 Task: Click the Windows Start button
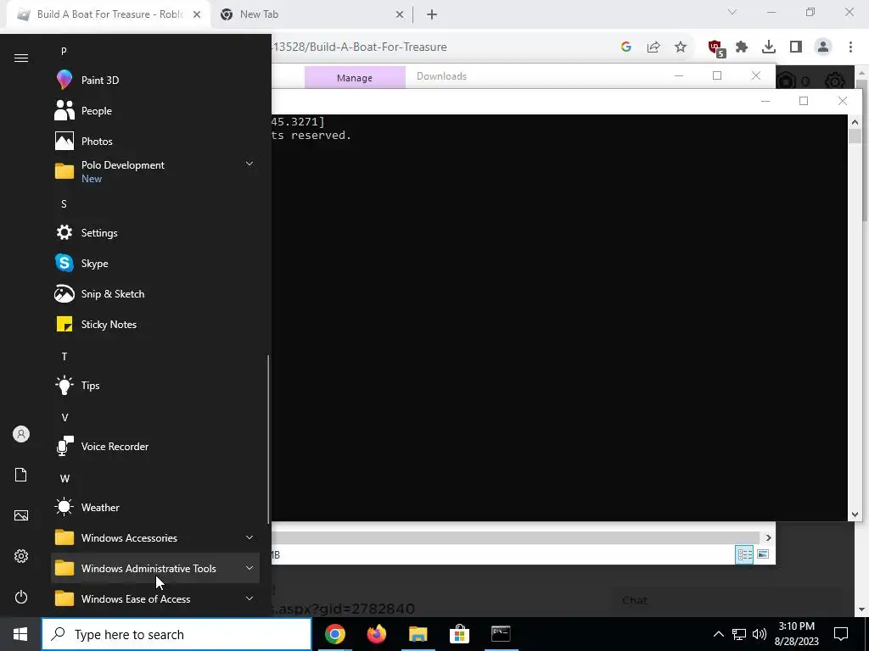[x=20, y=634]
